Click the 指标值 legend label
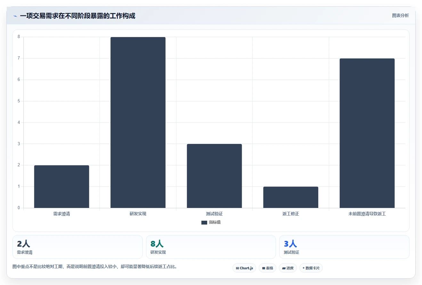 215,222
